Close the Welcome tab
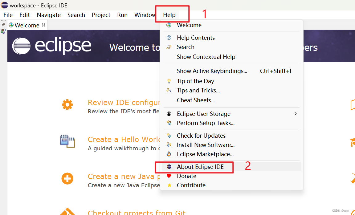355x215 pixels. [43, 25]
